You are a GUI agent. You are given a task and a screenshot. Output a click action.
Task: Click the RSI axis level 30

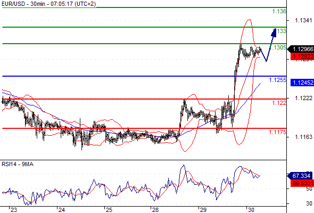[x=309, y=203]
